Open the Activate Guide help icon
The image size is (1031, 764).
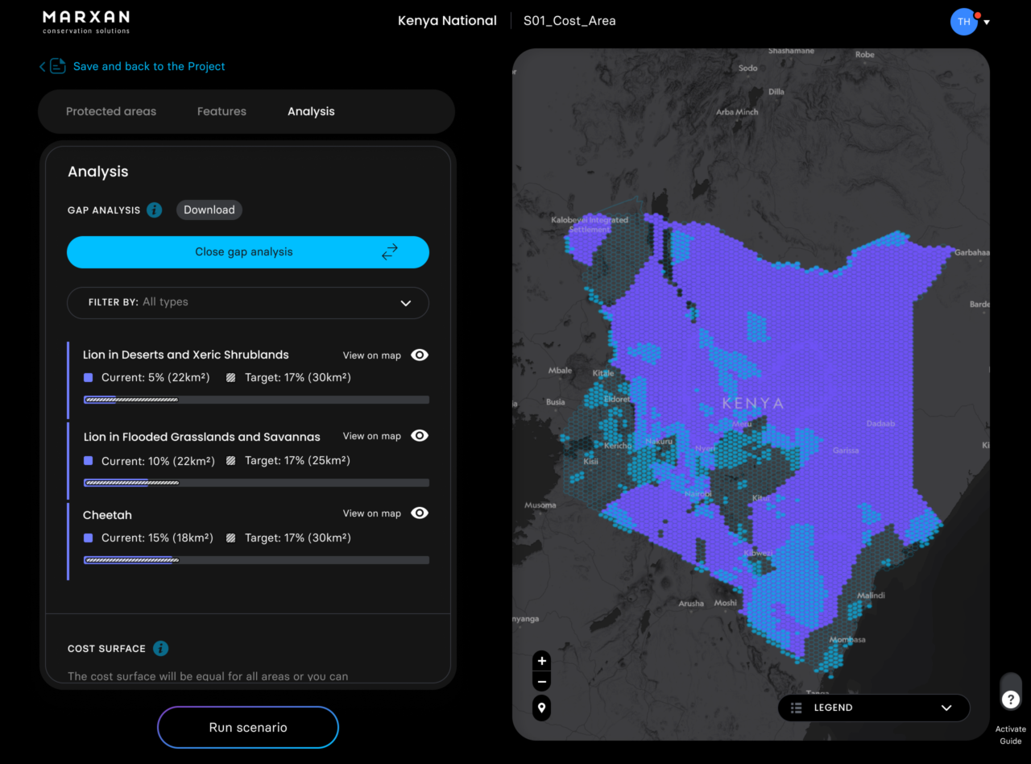(1011, 700)
